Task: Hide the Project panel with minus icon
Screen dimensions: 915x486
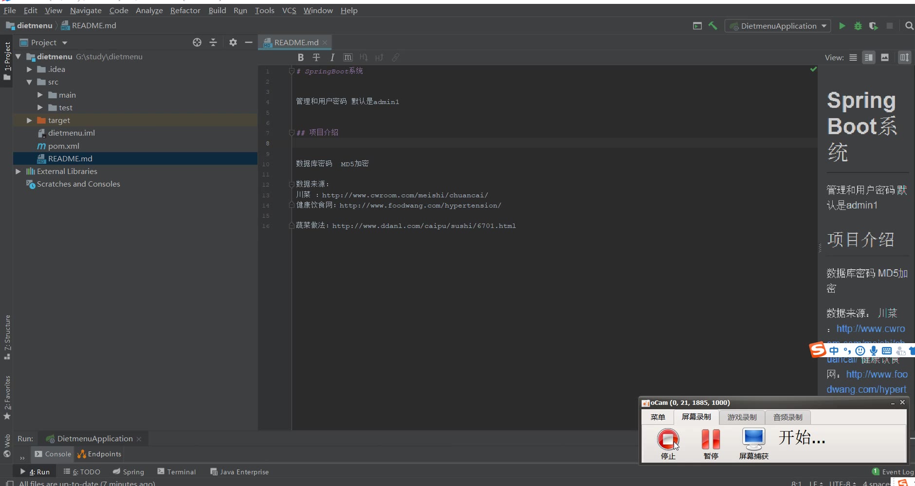Action: click(249, 42)
